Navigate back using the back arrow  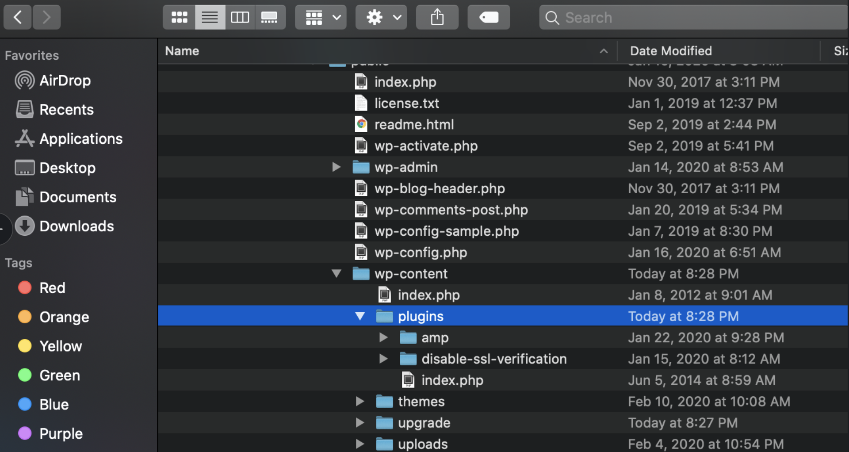[17, 17]
